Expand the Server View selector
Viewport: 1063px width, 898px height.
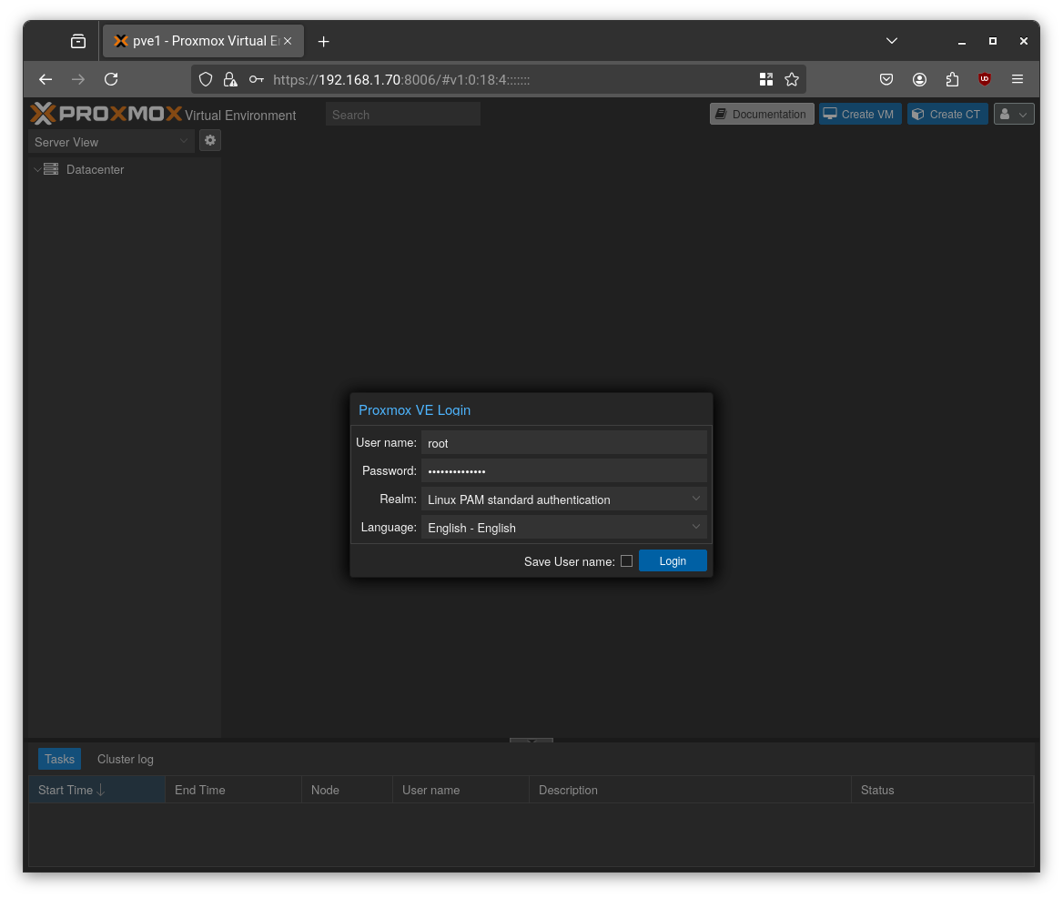183,142
